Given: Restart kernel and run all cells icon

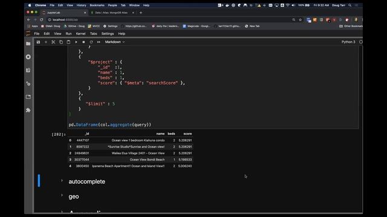Looking at the screenshot, I should [x=99, y=42].
